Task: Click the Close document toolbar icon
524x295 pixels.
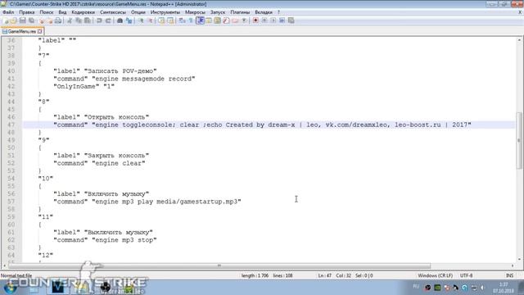Action: (42, 20)
